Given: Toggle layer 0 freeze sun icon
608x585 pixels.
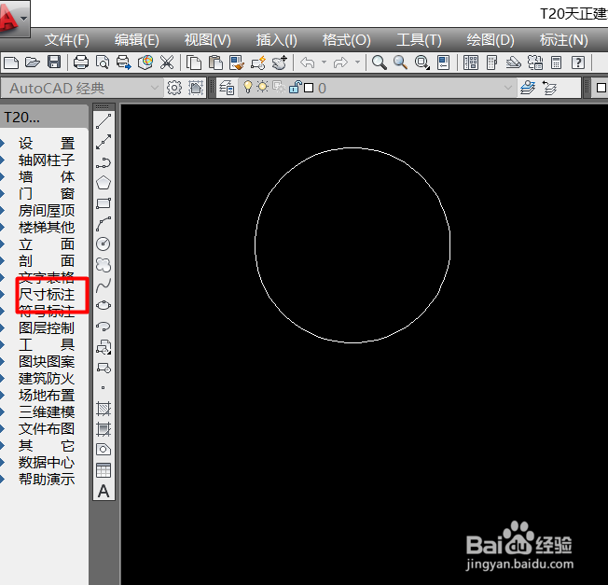Looking at the screenshot, I should [x=263, y=87].
